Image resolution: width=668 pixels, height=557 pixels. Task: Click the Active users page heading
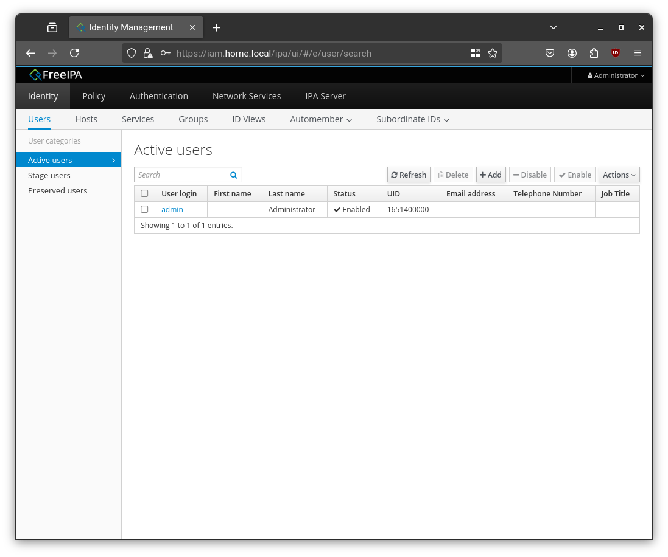[x=173, y=150]
